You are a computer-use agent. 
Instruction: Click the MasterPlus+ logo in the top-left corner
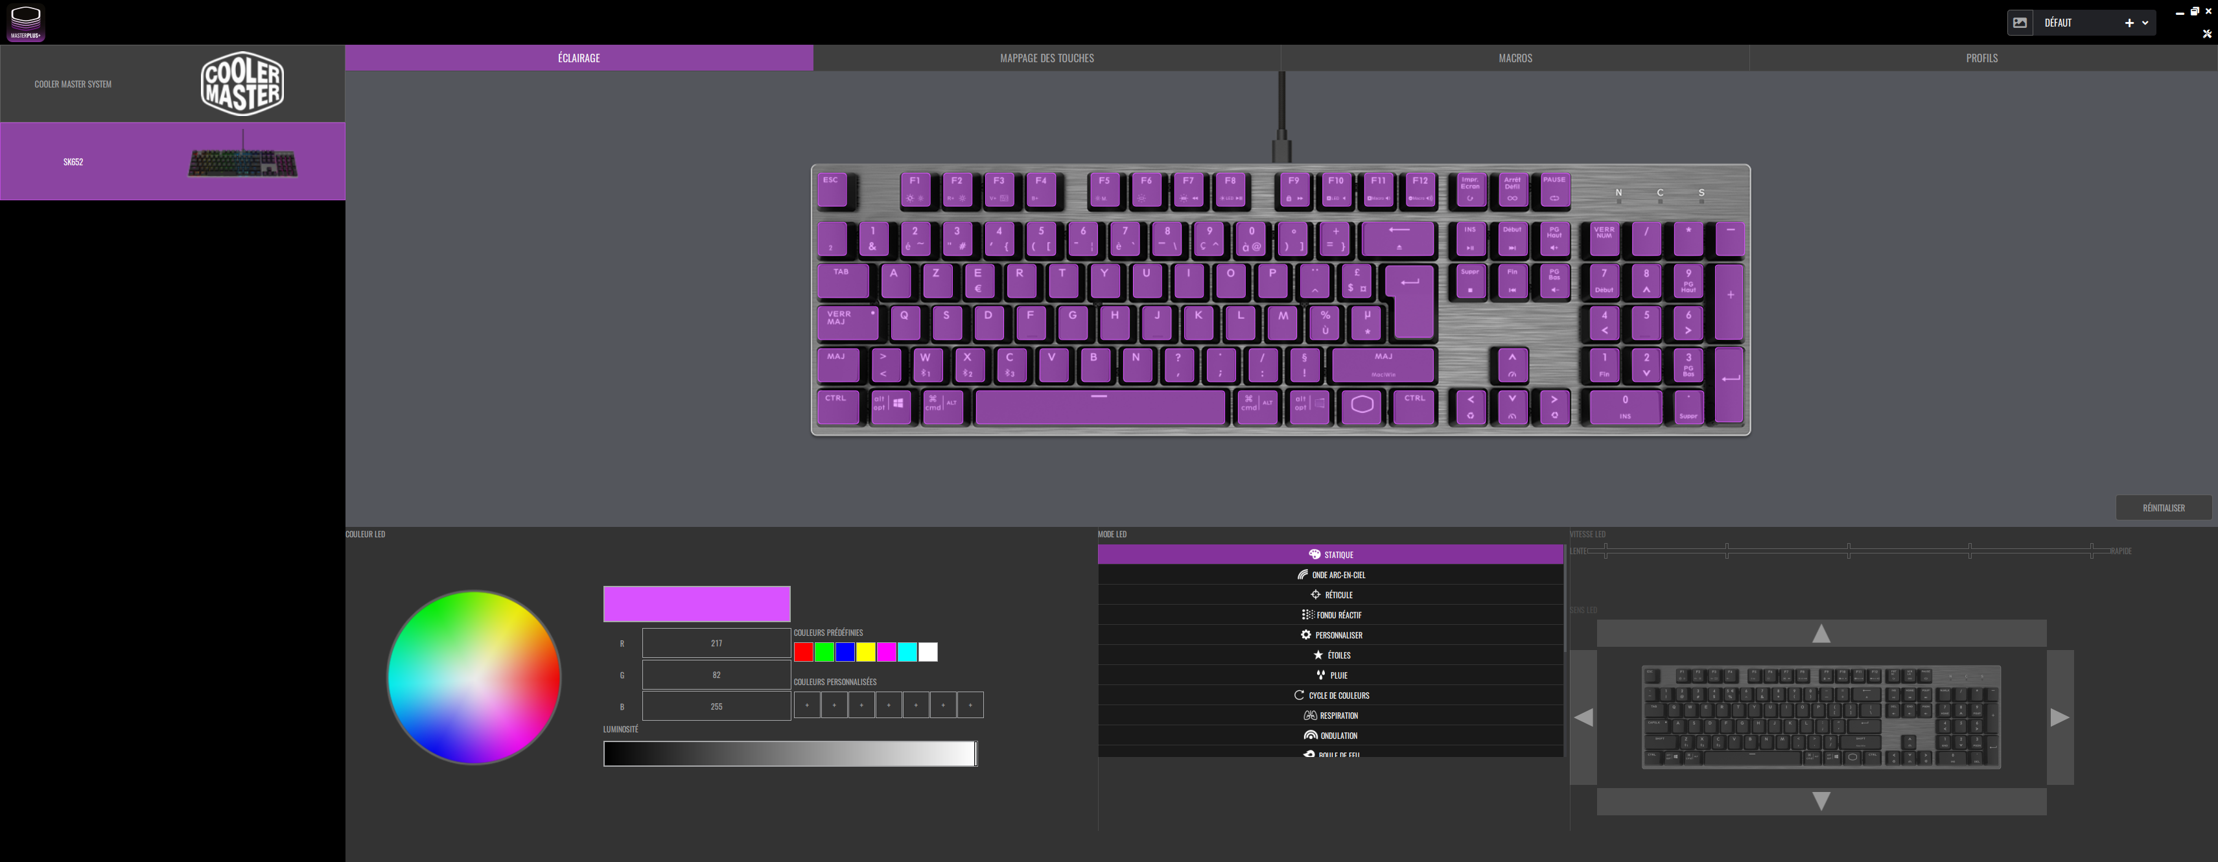point(25,23)
